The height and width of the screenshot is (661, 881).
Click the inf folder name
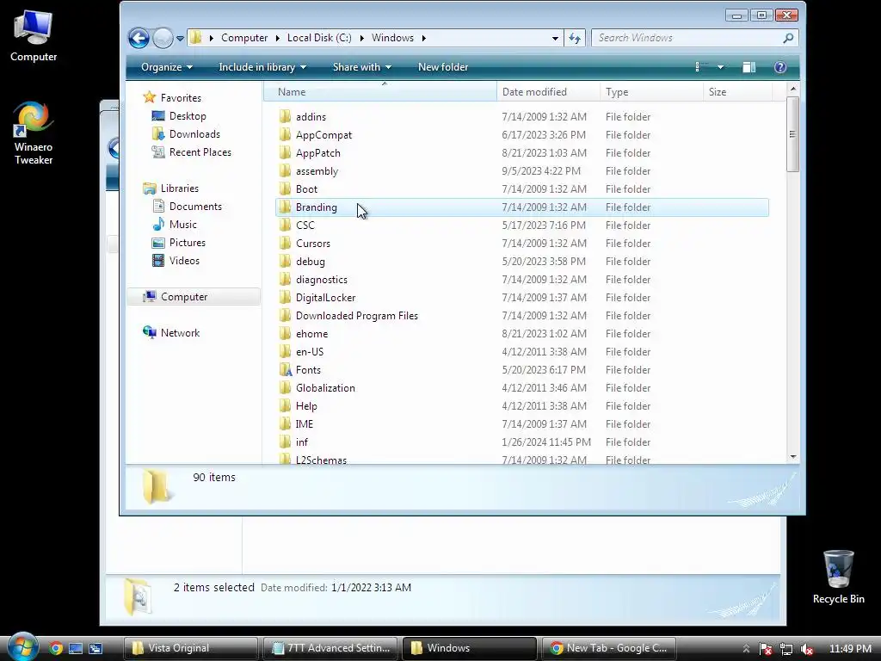pyautogui.click(x=302, y=442)
